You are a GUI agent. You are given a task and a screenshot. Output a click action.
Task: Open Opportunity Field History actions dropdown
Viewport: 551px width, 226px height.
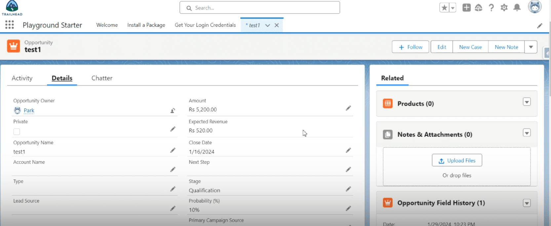(x=527, y=203)
